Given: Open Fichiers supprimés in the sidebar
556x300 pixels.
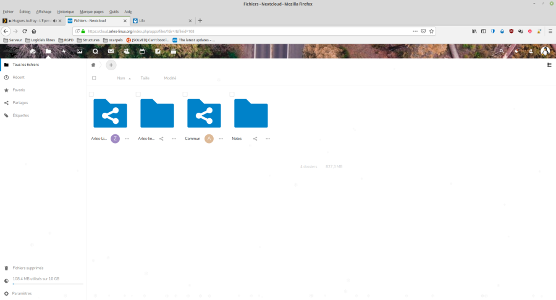Looking at the screenshot, I should pyautogui.click(x=28, y=268).
